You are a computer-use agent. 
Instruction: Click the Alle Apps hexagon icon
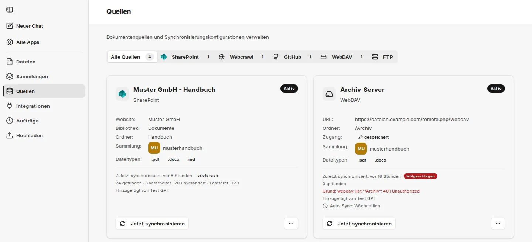(10, 42)
